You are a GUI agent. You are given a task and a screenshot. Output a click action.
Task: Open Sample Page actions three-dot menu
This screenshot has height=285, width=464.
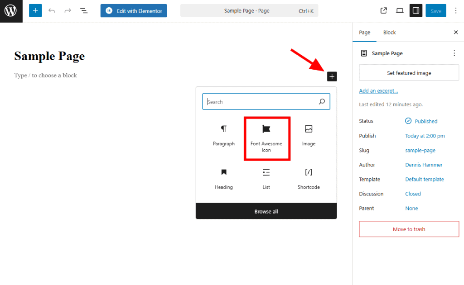pyautogui.click(x=454, y=53)
